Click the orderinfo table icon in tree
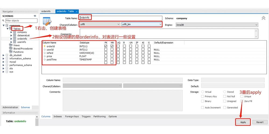This screenshot has width=269, height=134. tap(15, 39)
